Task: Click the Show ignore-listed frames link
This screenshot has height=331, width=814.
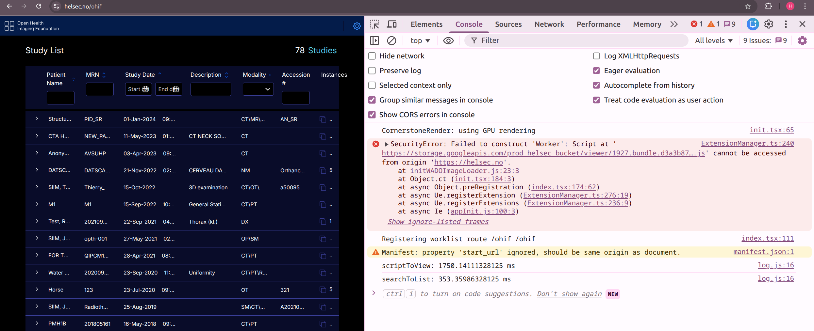Action: (x=438, y=222)
